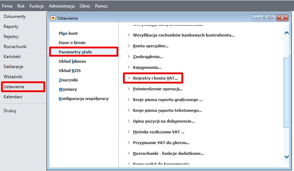Open Raporty in the sidebar
The width and height of the screenshot is (294, 171).
[x=11, y=27]
